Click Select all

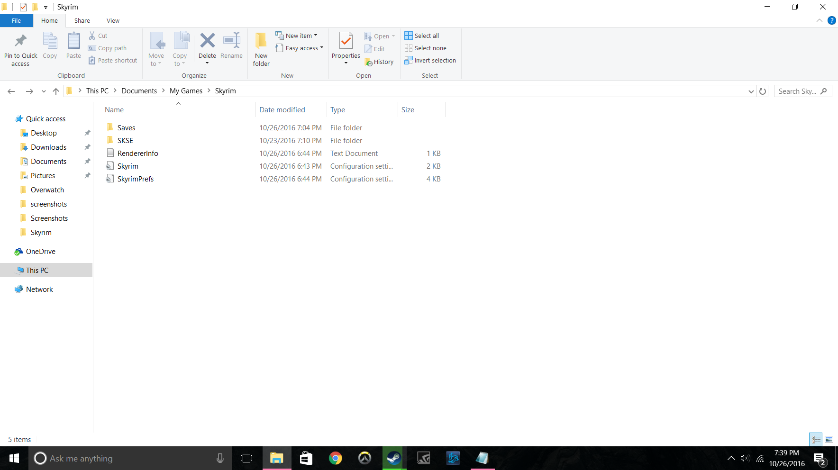(x=422, y=36)
